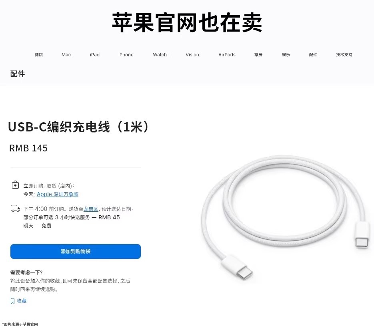This screenshot has width=374, height=328.
Task: Open the Watch navigation item
Action: pyautogui.click(x=160, y=55)
